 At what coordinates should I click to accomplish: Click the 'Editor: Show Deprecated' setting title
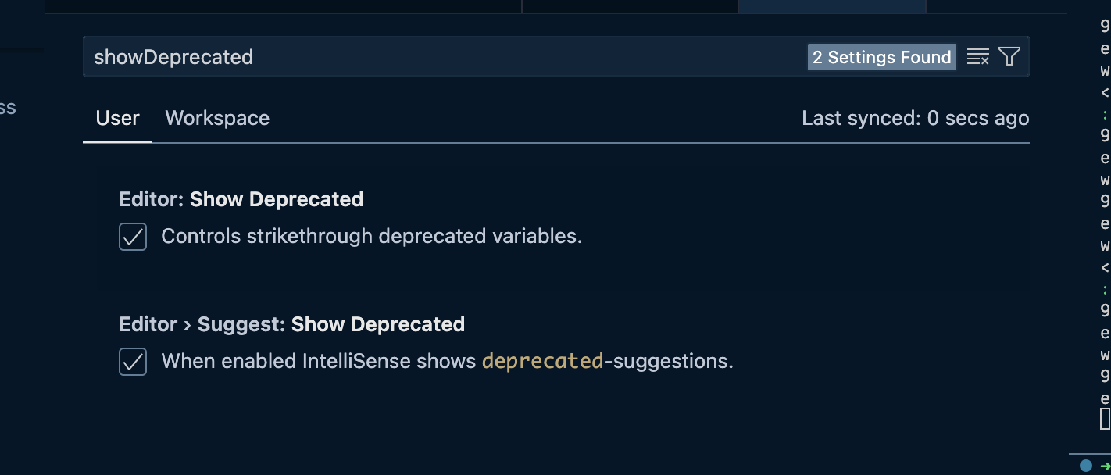pyautogui.click(x=241, y=199)
